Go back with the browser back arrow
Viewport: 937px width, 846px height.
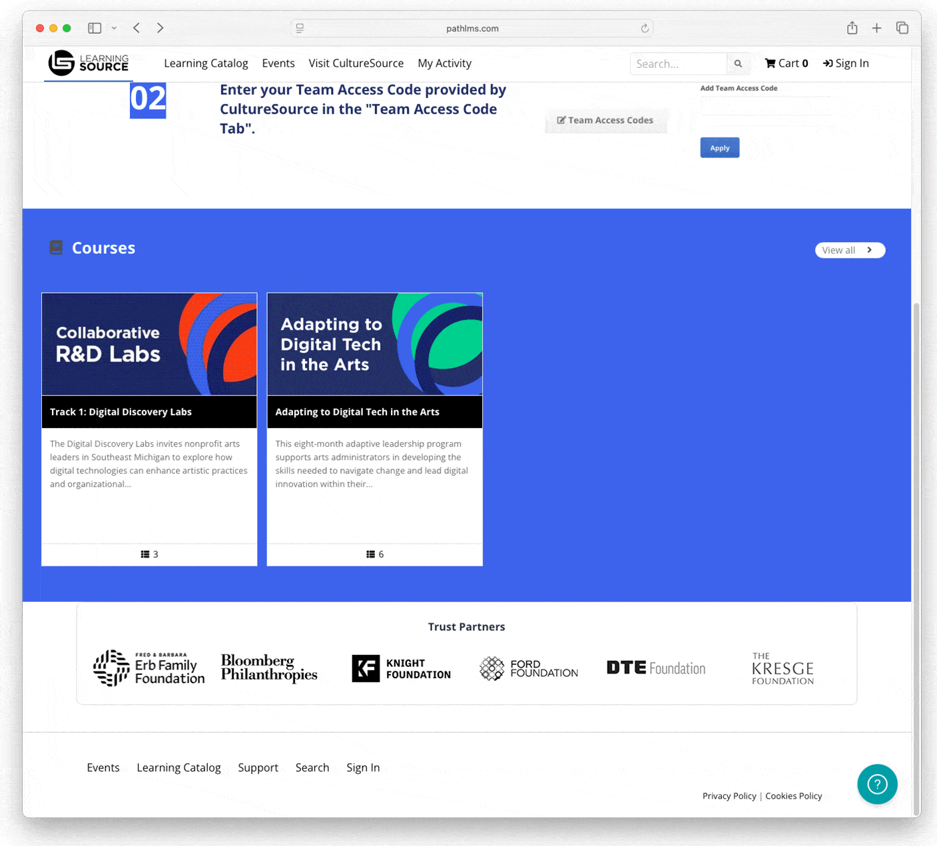click(x=137, y=28)
